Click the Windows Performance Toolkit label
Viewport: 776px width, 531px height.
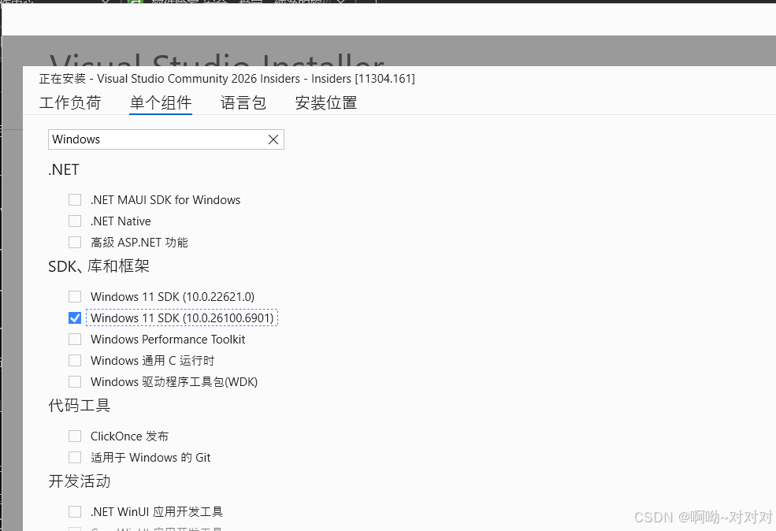pyautogui.click(x=168, y=340)
